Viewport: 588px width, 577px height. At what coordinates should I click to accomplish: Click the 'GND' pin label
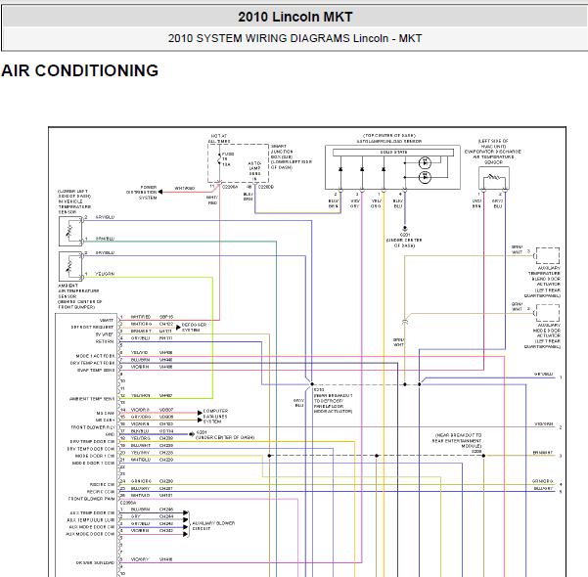coord(110,434)
